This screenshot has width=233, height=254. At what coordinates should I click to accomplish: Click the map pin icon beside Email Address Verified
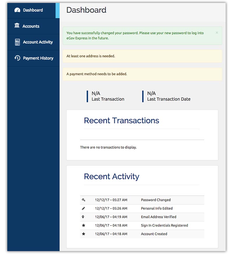point(83,217)
